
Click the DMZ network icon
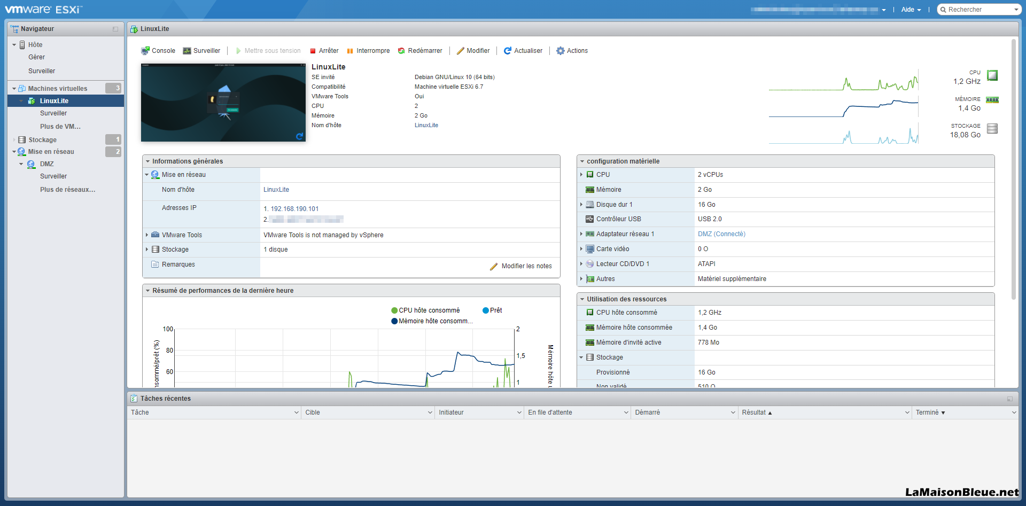pos(32,164)
